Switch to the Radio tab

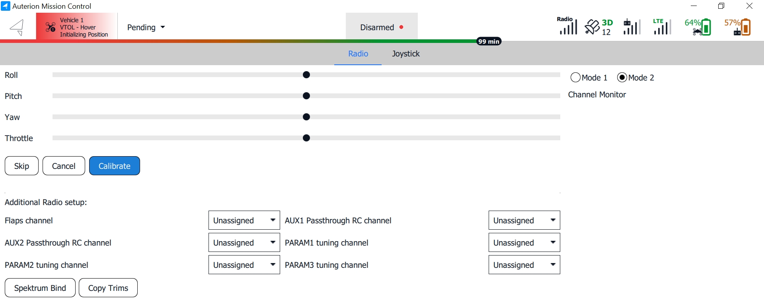click(x=358, y=54)
